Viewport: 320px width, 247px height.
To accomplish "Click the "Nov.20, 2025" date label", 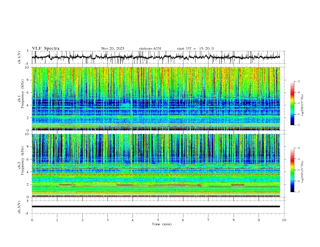I will click(x=113, y=48).
